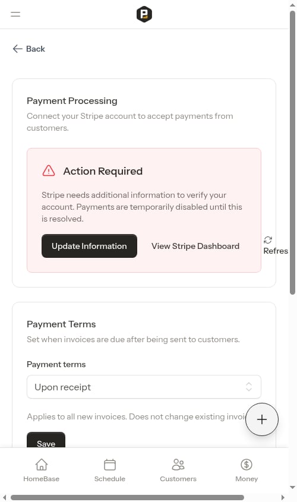
Task: Click the Back text link
Action: pyautogui.click(x=36, y=49)
